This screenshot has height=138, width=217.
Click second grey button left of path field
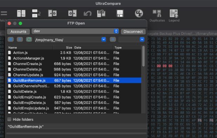20,40
